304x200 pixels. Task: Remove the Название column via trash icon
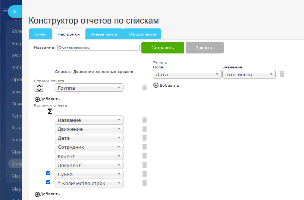(x=144, y=120)
